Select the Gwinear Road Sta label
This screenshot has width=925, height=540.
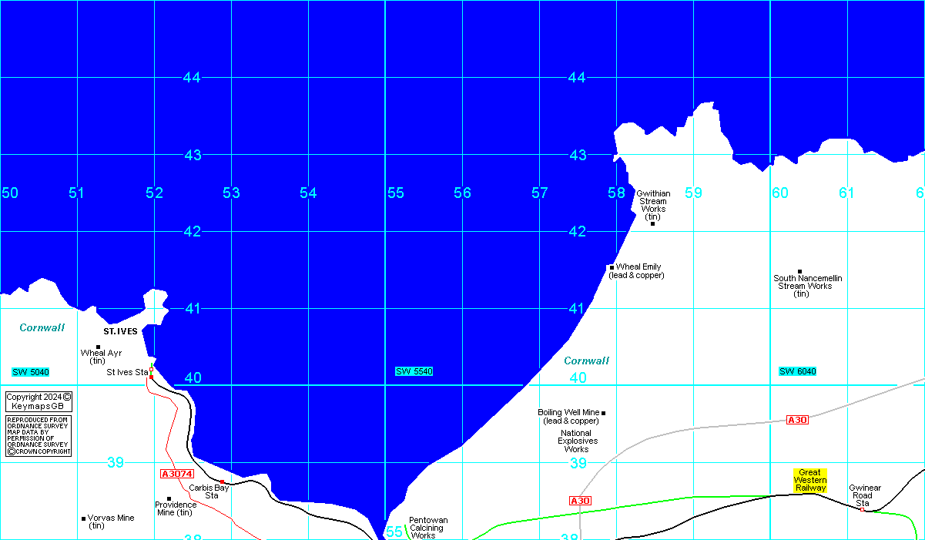(x=864, y=496)
